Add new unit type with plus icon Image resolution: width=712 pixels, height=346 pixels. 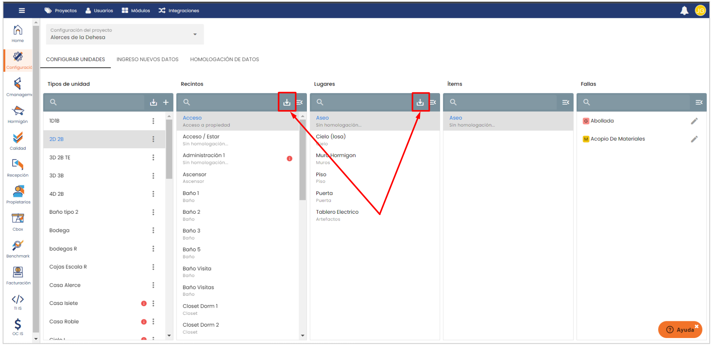(166, 102)
